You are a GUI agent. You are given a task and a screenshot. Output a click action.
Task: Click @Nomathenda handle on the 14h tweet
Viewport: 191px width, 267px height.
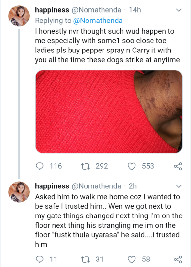tap(97, 10)
